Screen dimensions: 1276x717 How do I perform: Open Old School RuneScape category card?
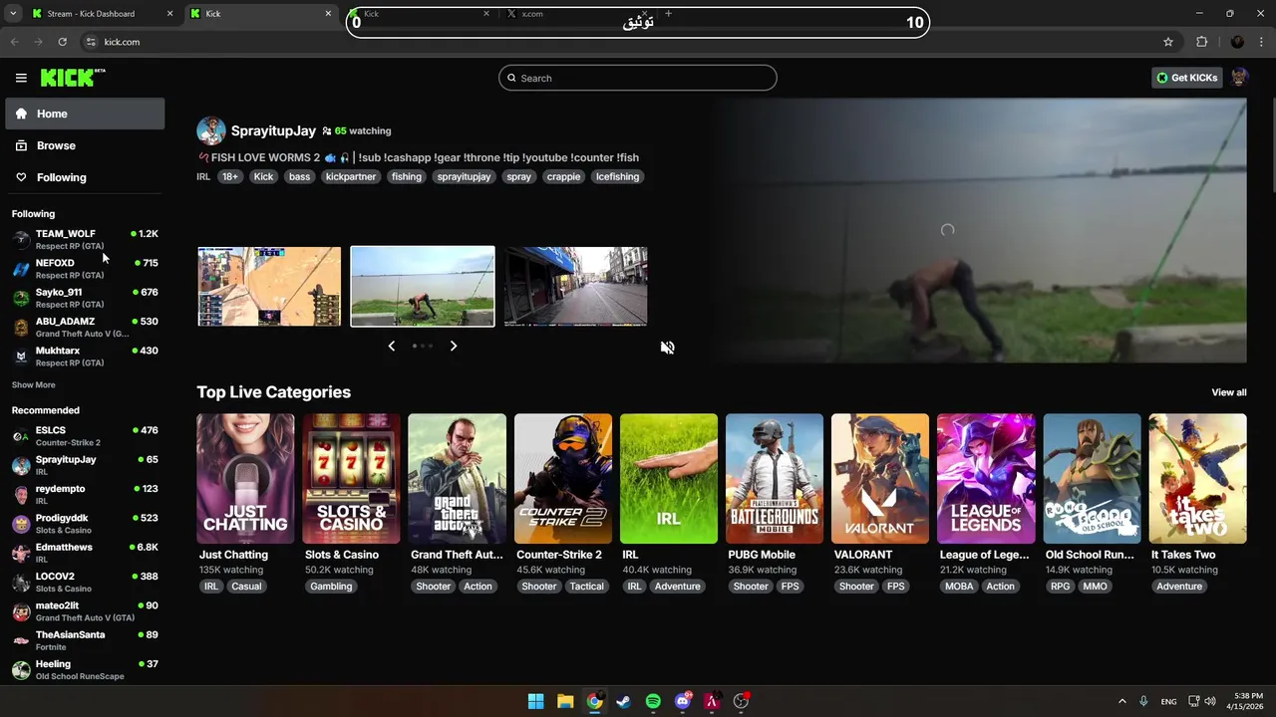[x=1092, y=479]
